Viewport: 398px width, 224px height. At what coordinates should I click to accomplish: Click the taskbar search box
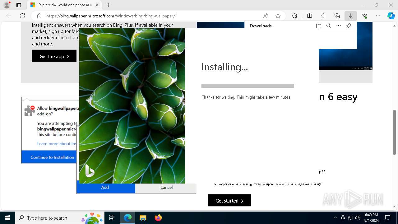60,218
